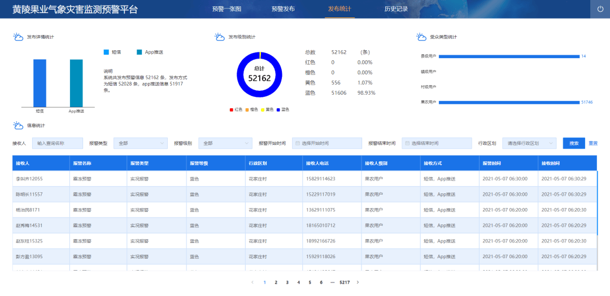This screenshot has height=296, width=610.
Task: Expand the 预警级别 dropdown
Action: [225, 143]
